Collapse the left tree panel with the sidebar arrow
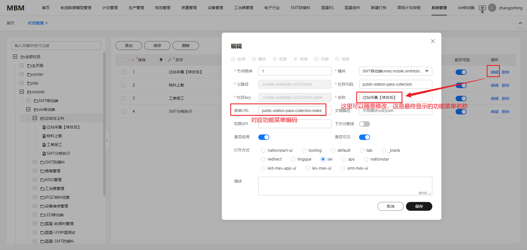 point(107,140)
